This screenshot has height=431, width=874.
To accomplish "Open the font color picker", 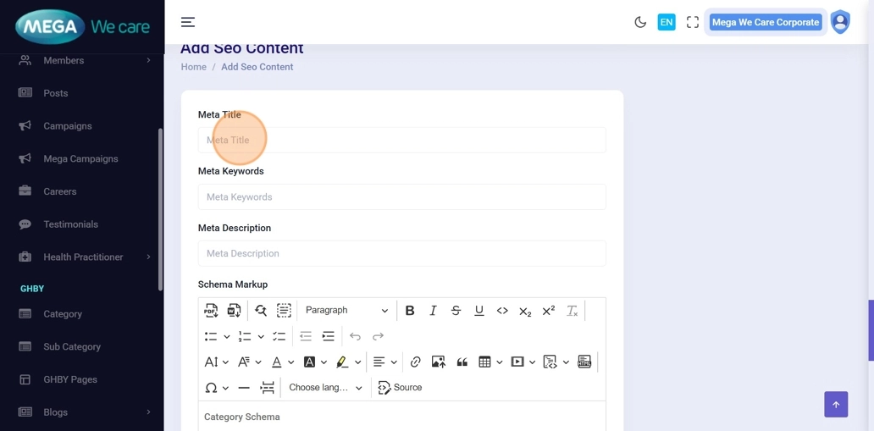I will (277, 362).
